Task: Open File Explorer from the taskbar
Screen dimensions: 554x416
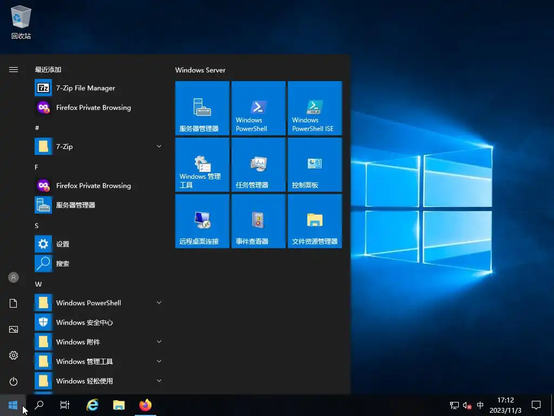Action: click(x=118, y=405)
